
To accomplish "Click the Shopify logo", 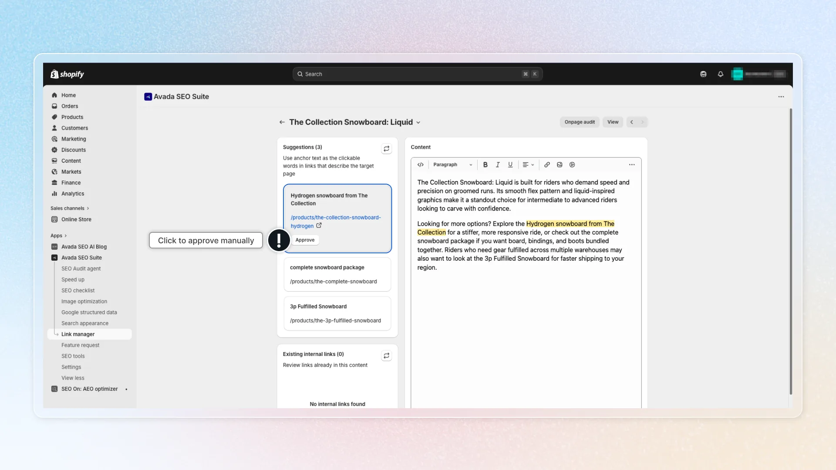I will click(67, 74).
